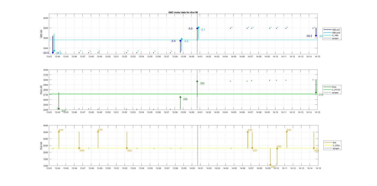
Task: Click the "639" roll label
Action: tap(100, 130)
